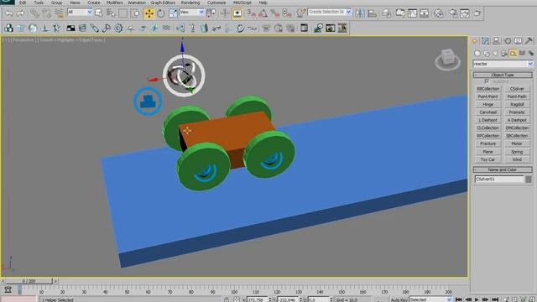Collapse the Object Type rollout
The width and height of the screenshot is (537, 302).
pyautogui.click(x=503, y=75)
